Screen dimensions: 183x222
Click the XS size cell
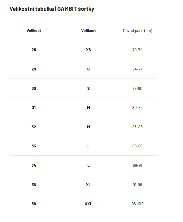pos(88,50)
